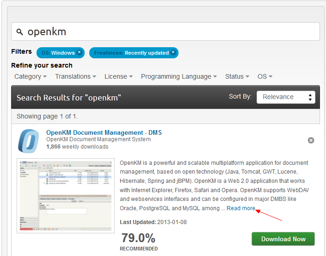Open the License filter dropdown
The height and width of the screenshot is (256, 326).
click(x=118, y=76)
